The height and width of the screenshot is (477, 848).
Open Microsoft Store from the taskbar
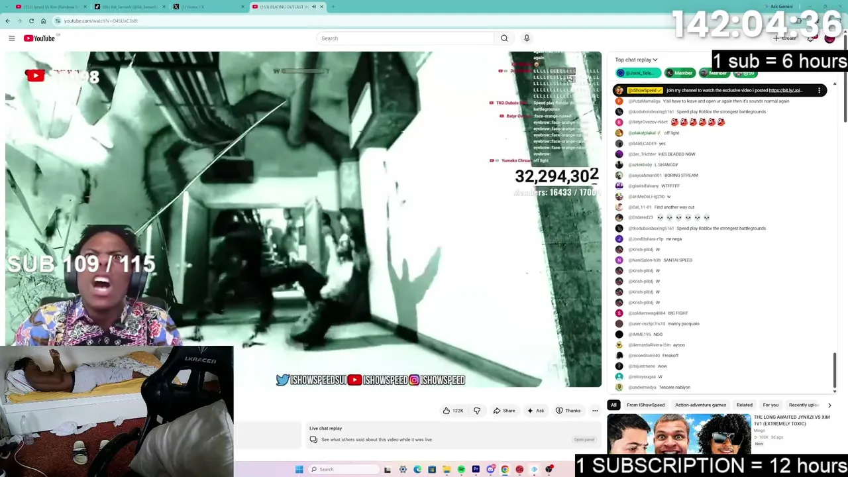click(432, 470)
